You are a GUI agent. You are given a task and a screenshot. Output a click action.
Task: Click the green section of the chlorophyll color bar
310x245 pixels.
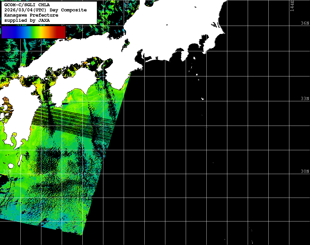coord(32,32)
